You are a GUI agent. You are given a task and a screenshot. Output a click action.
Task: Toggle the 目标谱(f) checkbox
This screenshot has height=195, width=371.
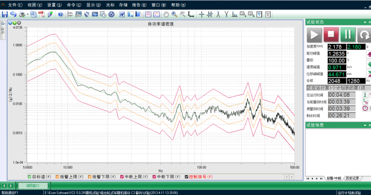[x=30, y=177]
